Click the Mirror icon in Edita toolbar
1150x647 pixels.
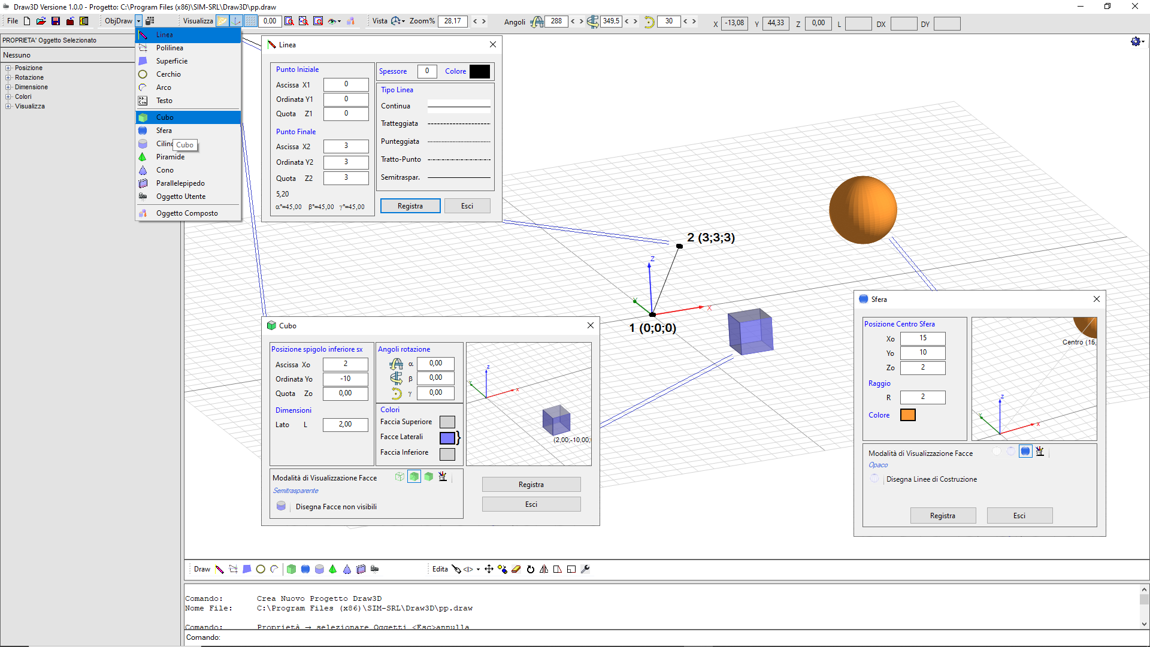coord(544,569)
